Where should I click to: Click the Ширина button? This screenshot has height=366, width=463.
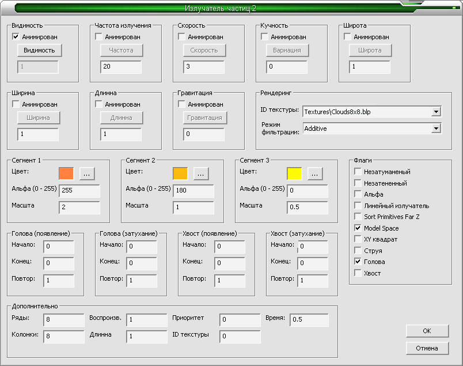[39, 118]
